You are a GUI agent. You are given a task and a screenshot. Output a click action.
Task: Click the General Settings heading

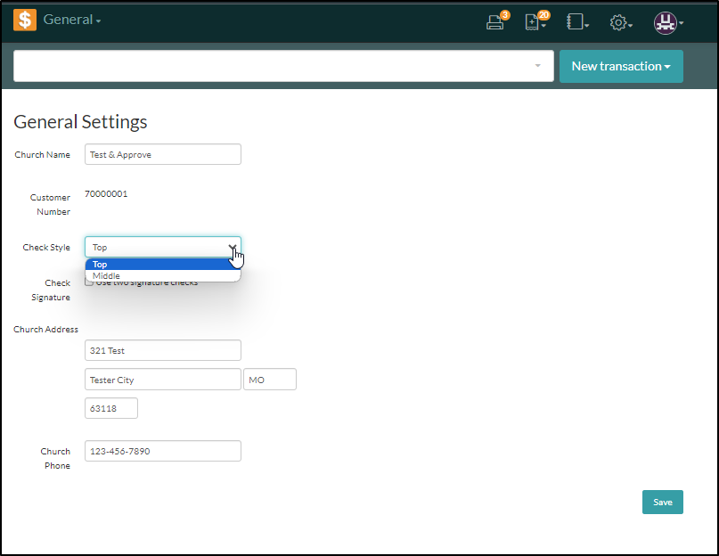(x=80, y=121)
